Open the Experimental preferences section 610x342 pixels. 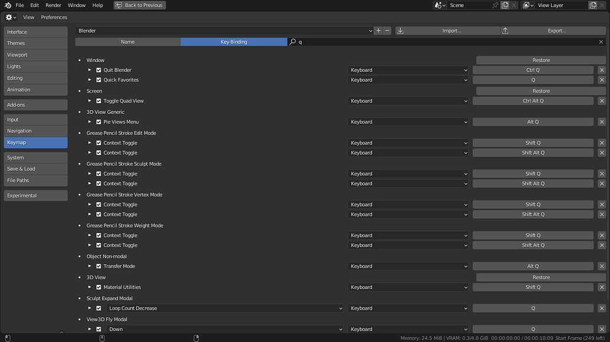(x=35, y=195)
